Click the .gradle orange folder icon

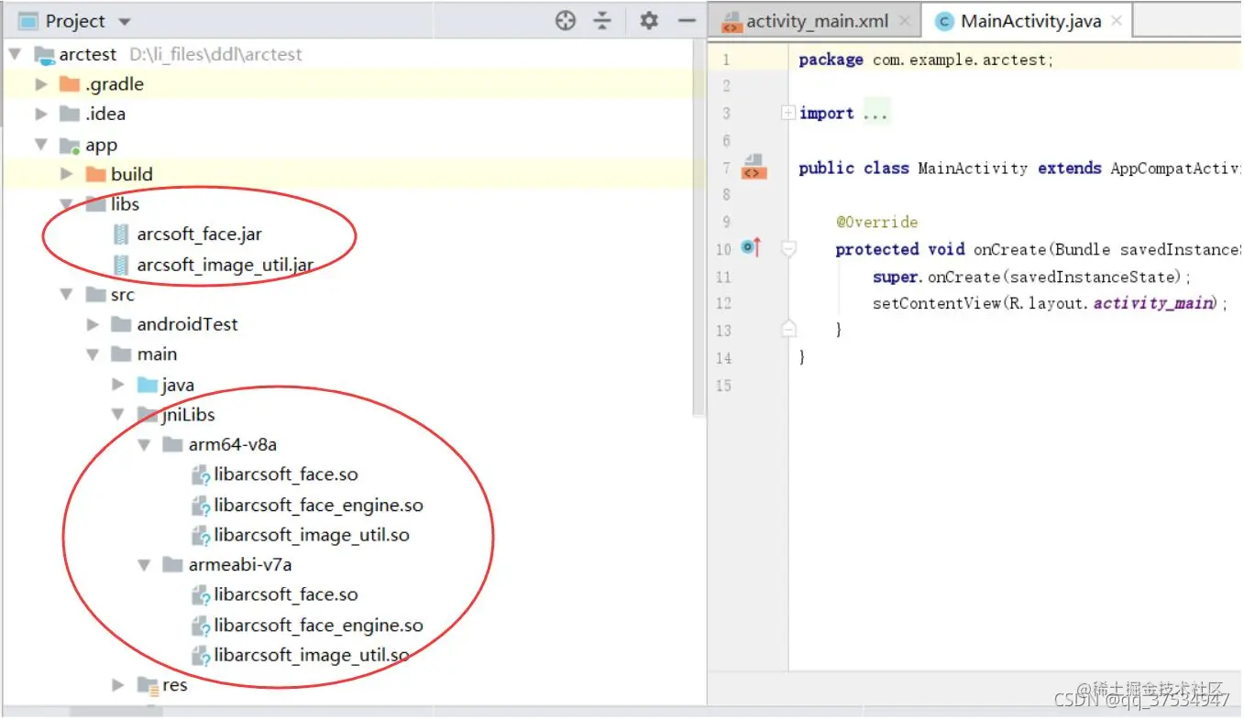[x=70, y=84]
